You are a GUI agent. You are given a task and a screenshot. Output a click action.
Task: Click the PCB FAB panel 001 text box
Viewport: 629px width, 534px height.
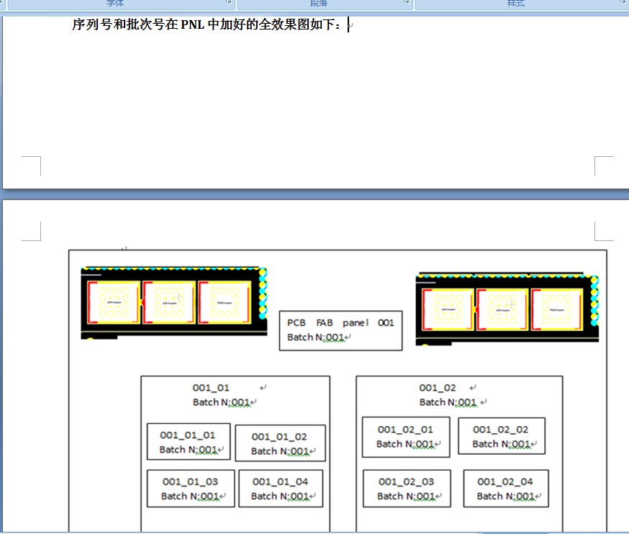coord(340,330)
